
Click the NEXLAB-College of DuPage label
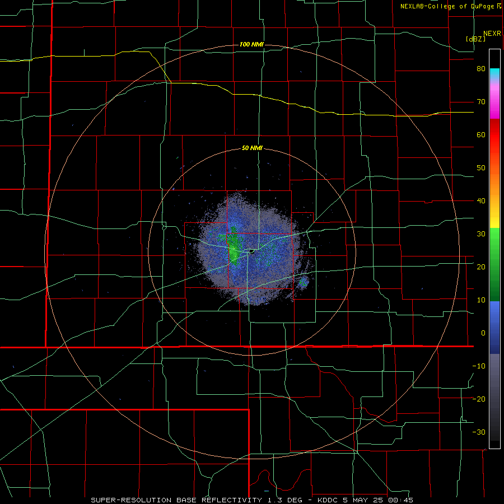(x=447, y=6)
